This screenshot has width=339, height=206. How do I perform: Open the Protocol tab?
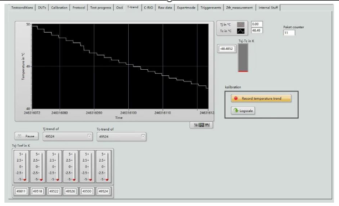tap(79, 8)
